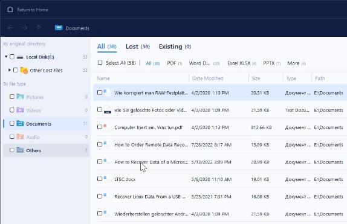The height and width of the screenshot is (224, 347).
Task: Check the Local Disk(E:) checkbox
Action: [12, 57]
